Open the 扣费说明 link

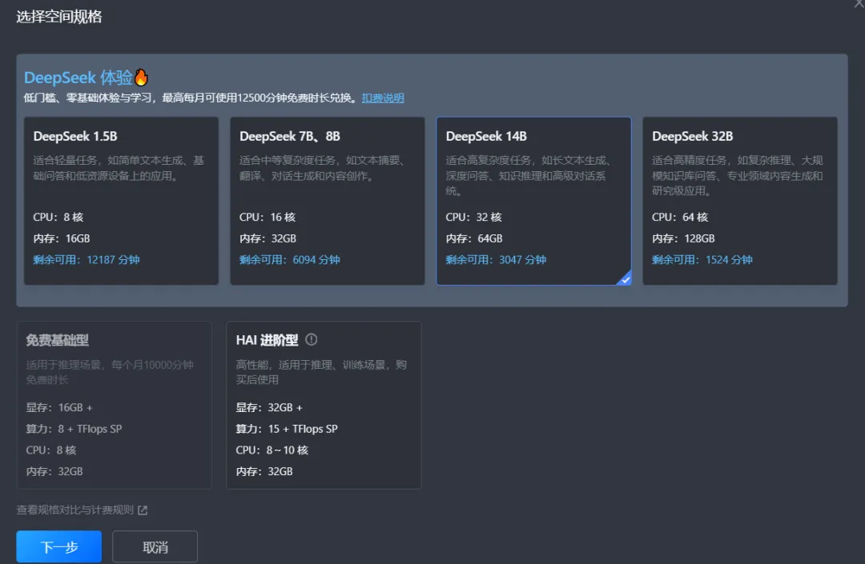(x=383, y=98)
